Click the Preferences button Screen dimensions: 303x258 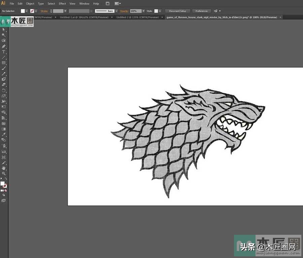click(201, 11)
